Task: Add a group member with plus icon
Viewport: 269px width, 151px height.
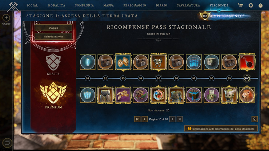Action: click(x=6, y=18)
